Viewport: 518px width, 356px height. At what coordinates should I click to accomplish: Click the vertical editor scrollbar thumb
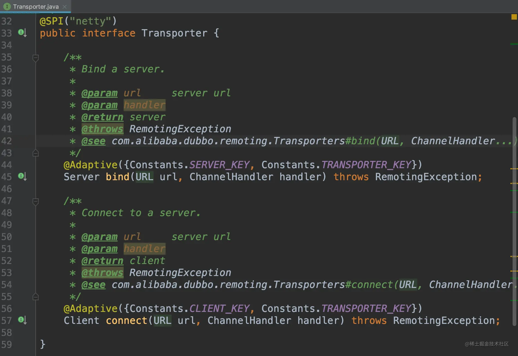[x=514, y=221]
